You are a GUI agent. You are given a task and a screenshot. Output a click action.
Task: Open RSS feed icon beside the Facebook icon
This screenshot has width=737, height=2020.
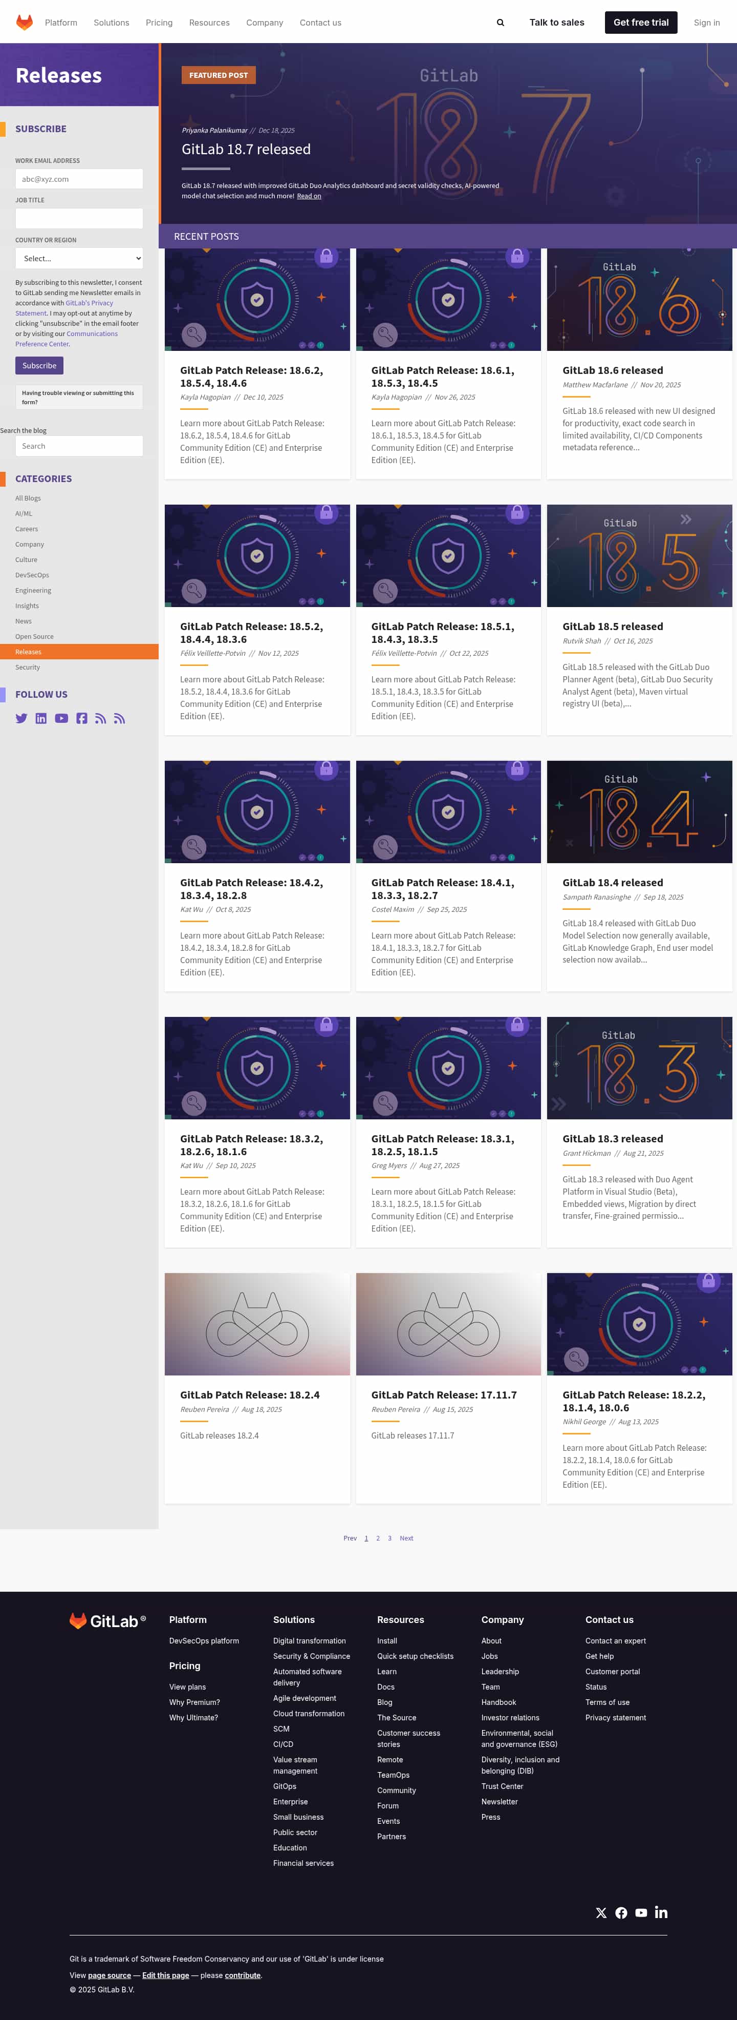tap(100, 718)
